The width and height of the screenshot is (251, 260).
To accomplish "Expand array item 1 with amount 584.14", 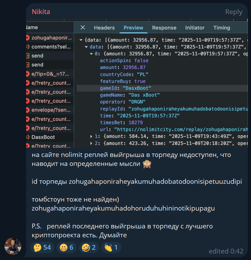I will [x=91, y=136].
